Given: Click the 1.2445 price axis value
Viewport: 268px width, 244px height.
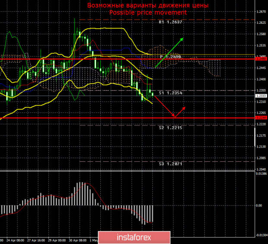Looking at the screenshot, I should tap(262, 68).
